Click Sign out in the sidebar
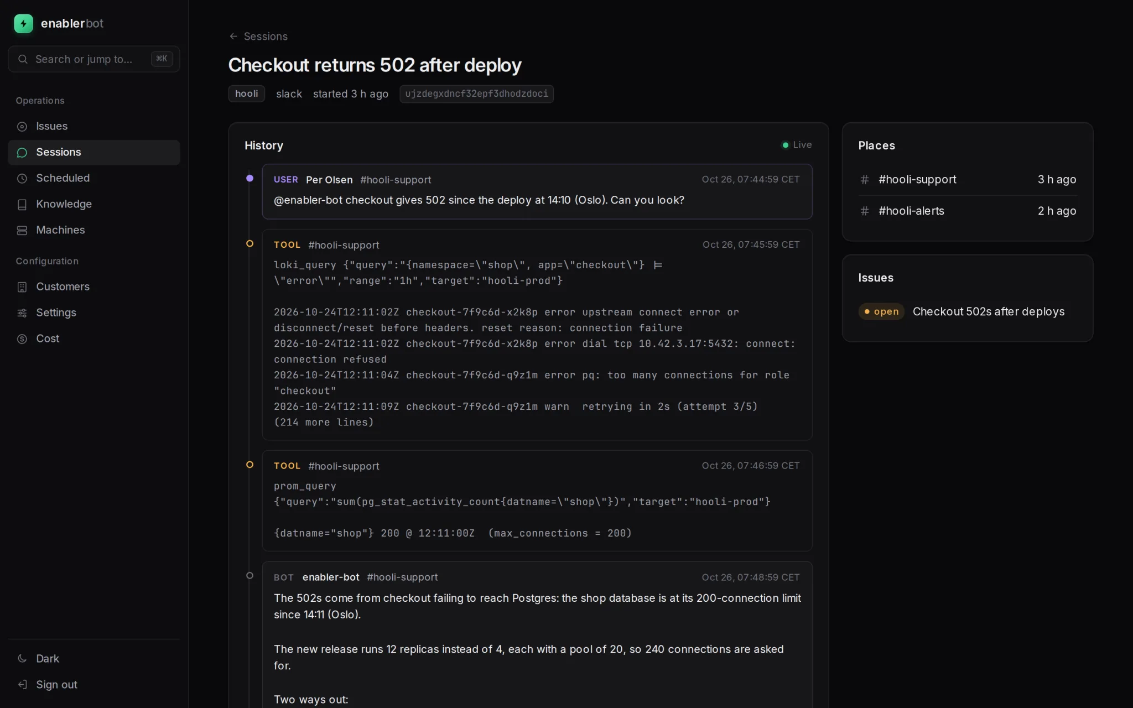 click(x=94, y=684)
